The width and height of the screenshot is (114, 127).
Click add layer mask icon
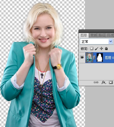click(x=111, y=82)
